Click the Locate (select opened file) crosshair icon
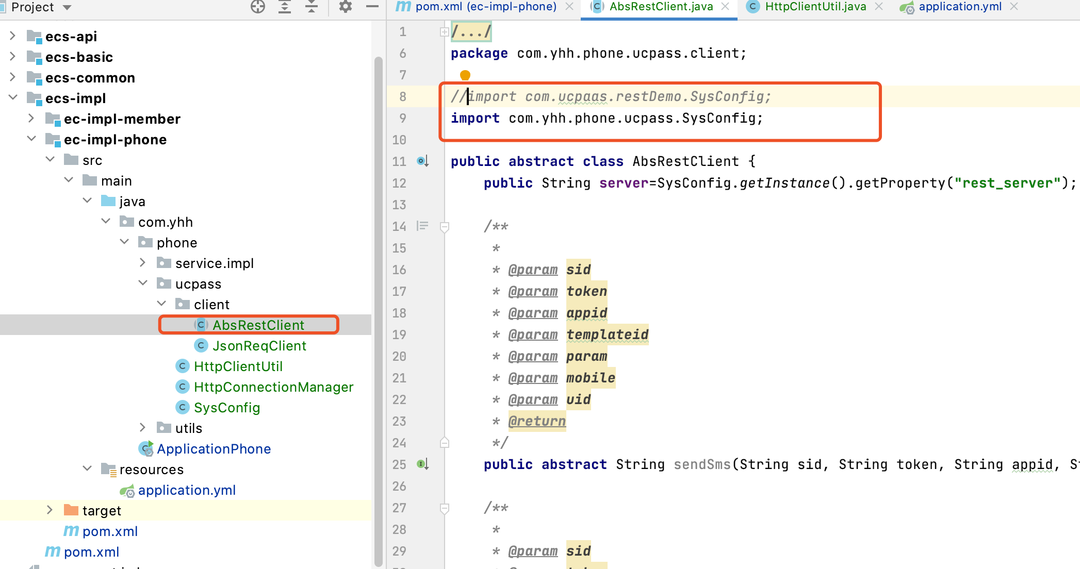Viewport: 1080px width, 569px height. (257, 7)
